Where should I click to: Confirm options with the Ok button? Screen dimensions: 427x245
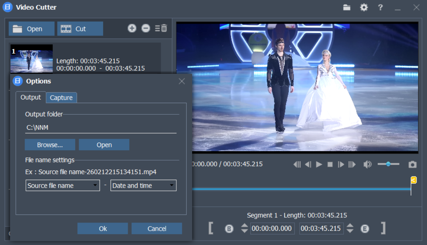coord(103,229)
